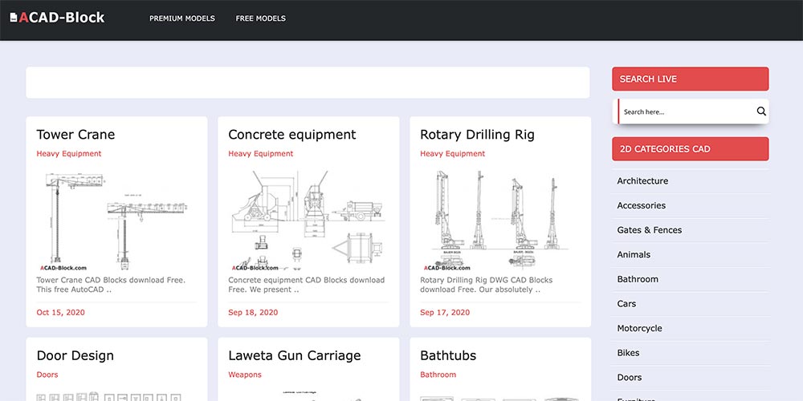Open the Concrete equipment drawing thumbnail
803x401 pixels.
tap(308, 220)
